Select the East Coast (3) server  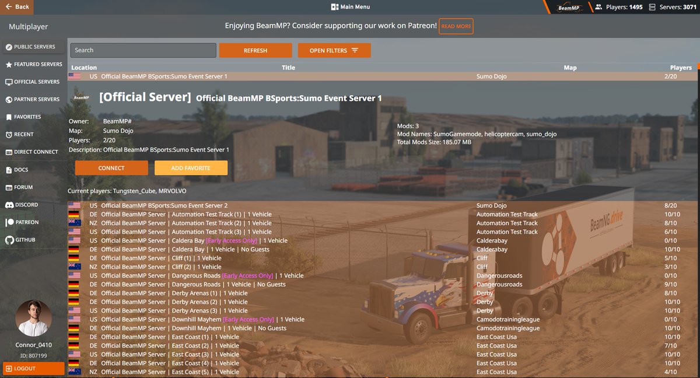click(382, 354)
